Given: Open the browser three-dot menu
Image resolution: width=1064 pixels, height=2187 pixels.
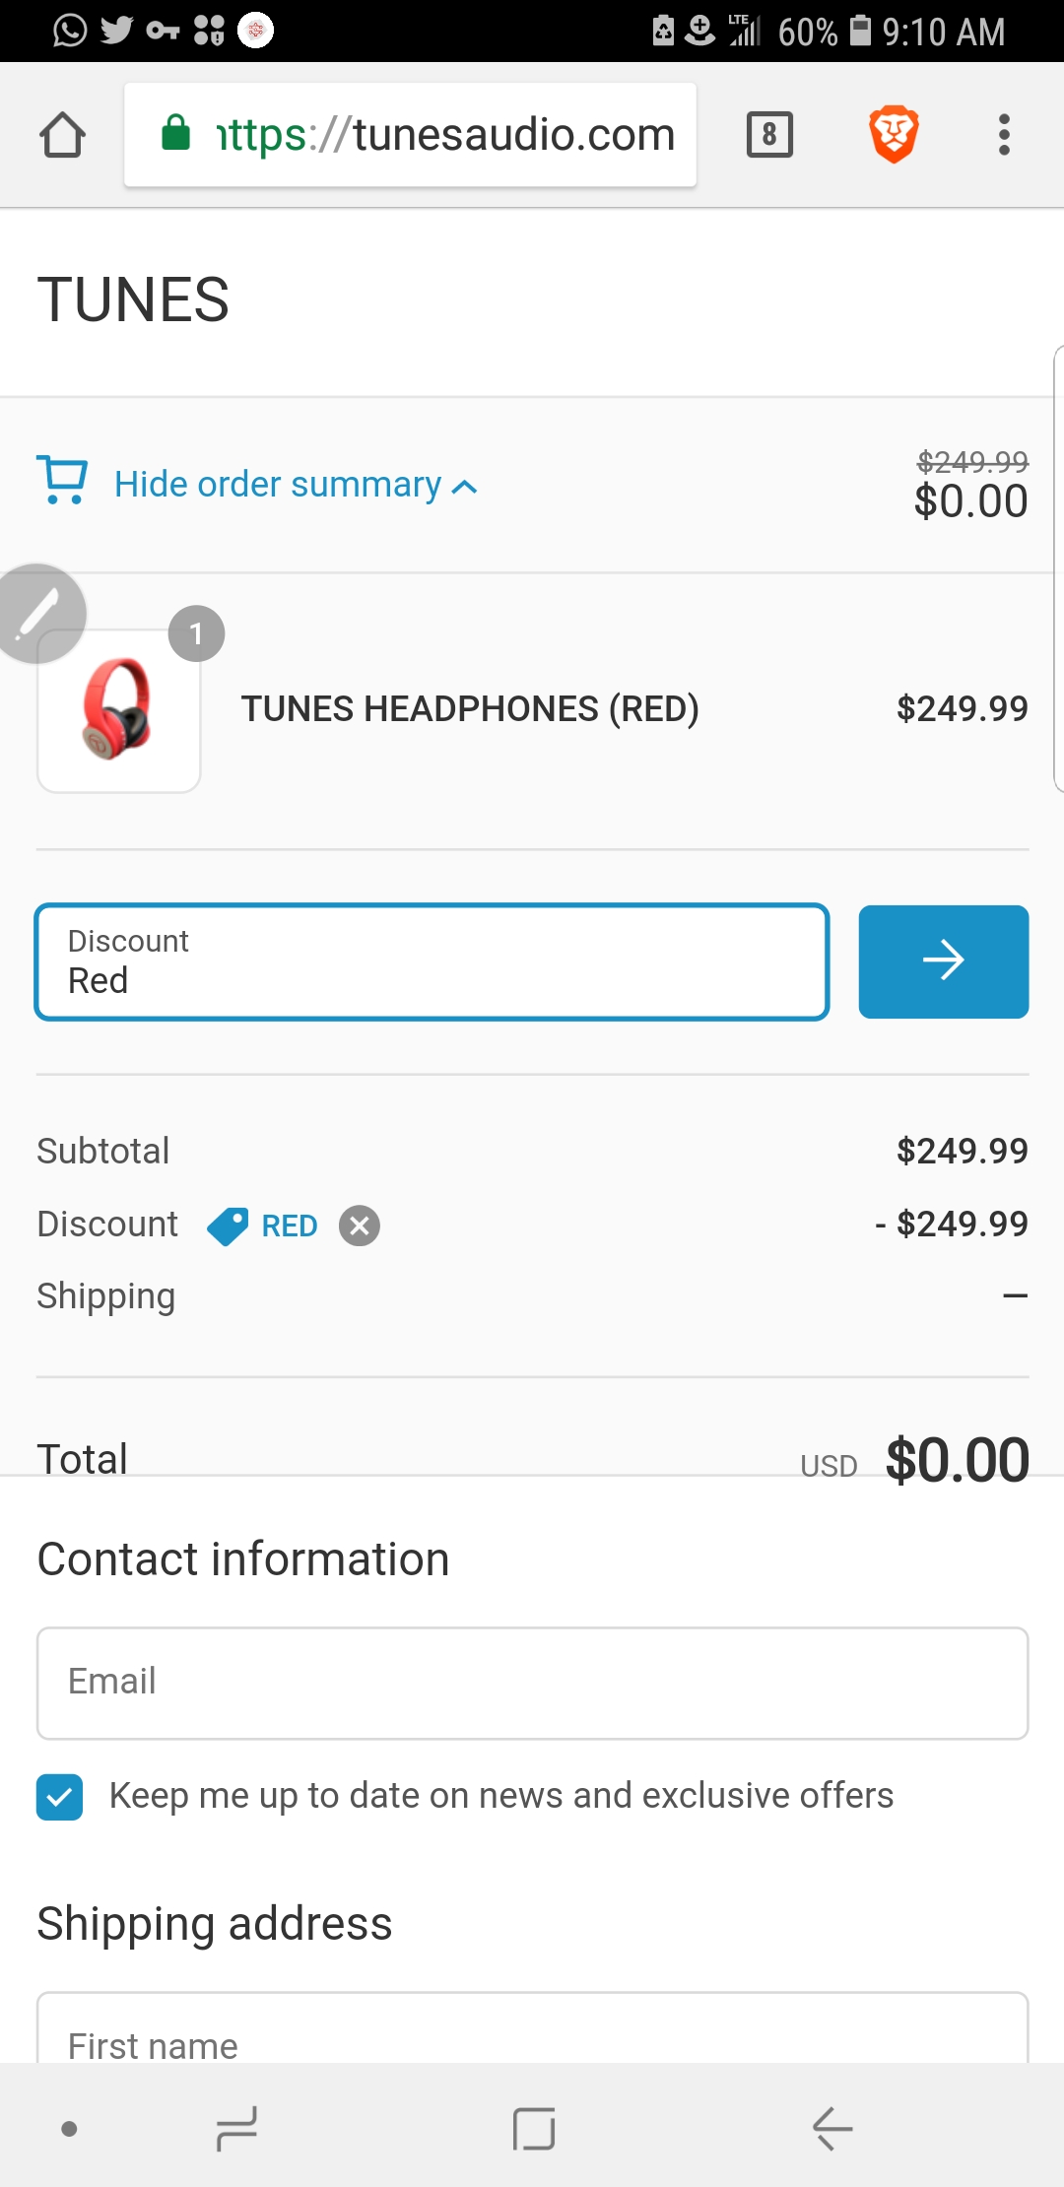Looking at the screenshot, I should pyautogui.click(x=1004, y=135).
